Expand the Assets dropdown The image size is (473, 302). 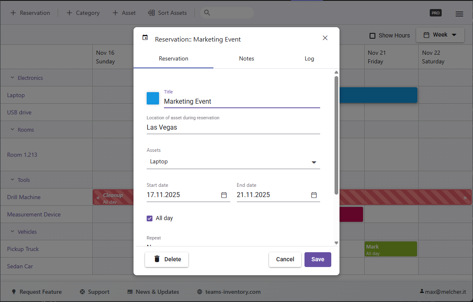point(314,162)
